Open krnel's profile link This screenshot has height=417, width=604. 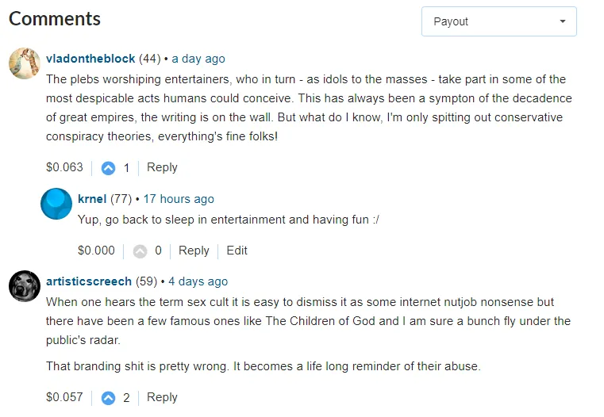pos(92,199)
